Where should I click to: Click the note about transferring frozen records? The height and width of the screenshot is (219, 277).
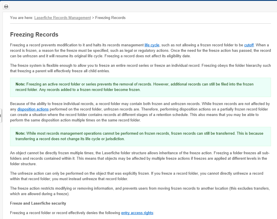pos(141,136)
